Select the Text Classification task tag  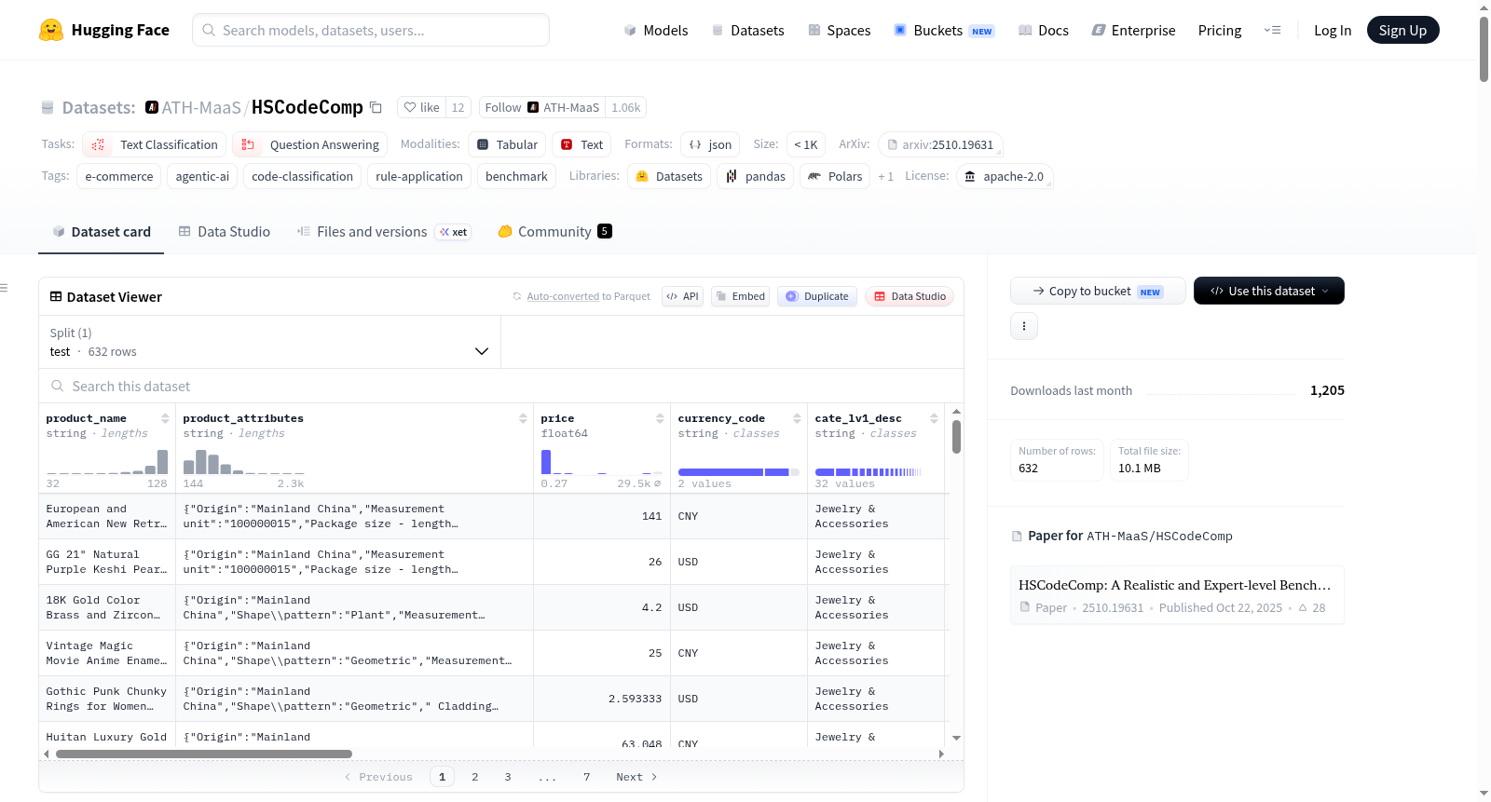(x=155, y=144)
